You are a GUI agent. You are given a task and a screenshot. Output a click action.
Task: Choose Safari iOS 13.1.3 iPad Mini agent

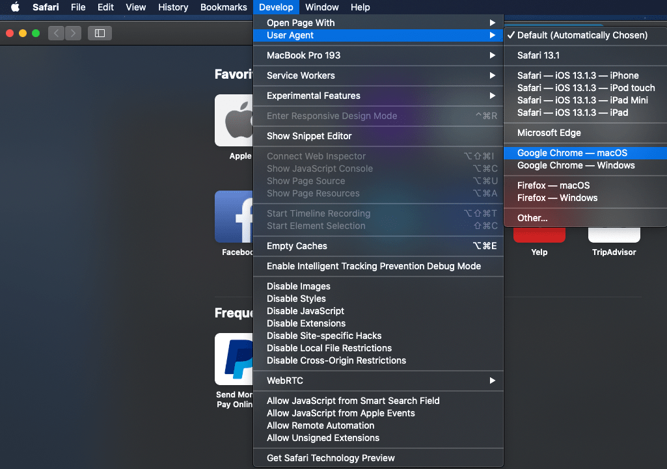[x=585, y=100]
